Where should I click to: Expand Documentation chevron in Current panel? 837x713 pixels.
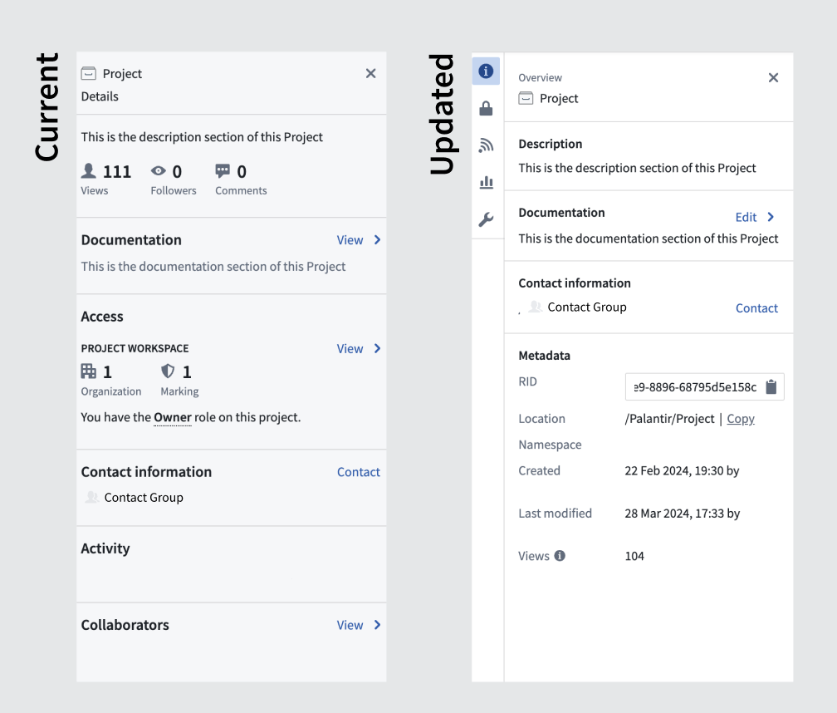pos(377,240)
